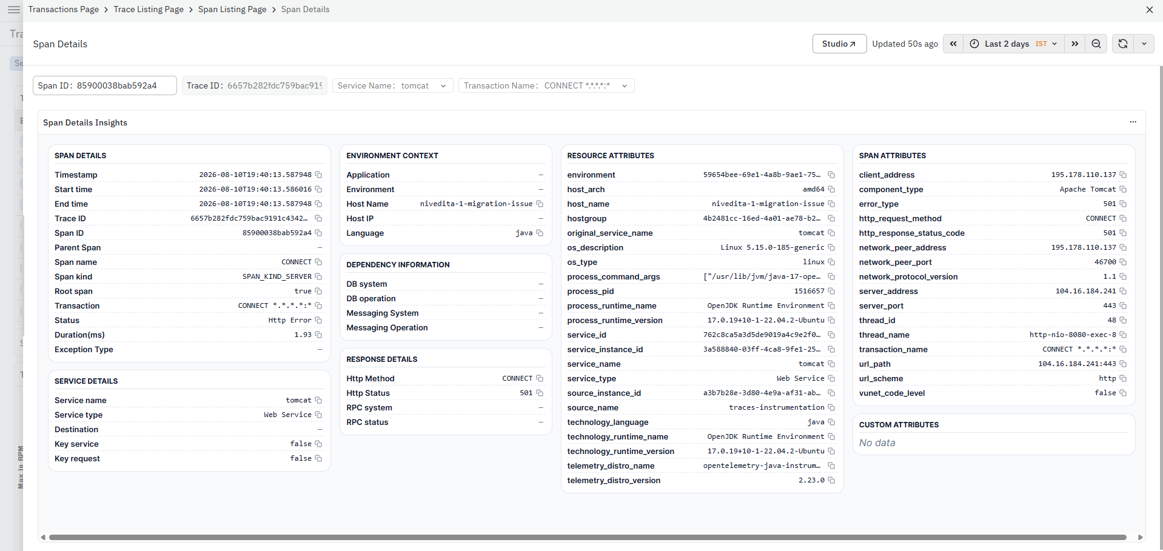
Task: Open the Transaction Name dropdown
Action: 546,85
